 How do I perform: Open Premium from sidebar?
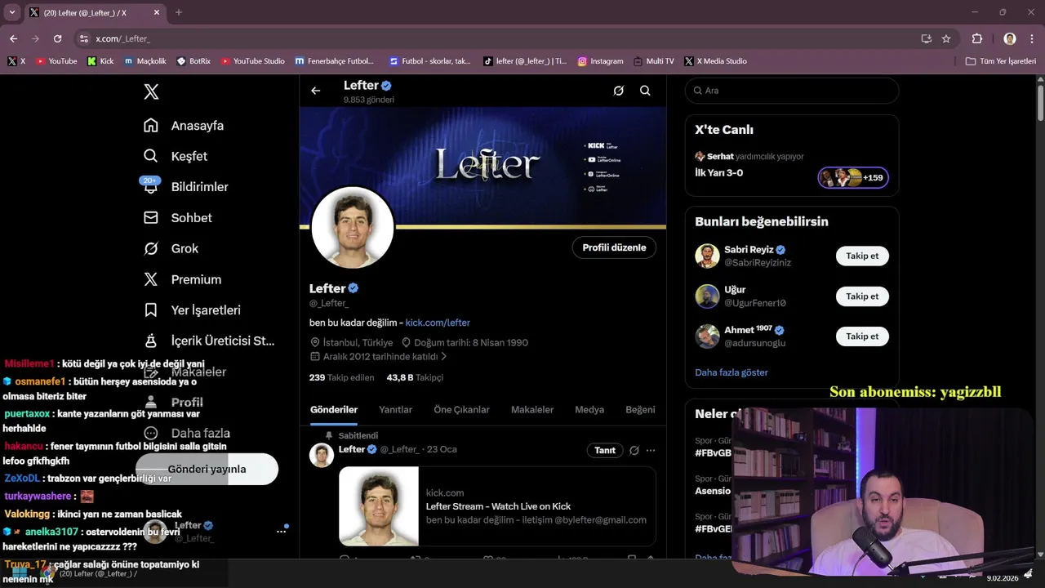(183, 279)
